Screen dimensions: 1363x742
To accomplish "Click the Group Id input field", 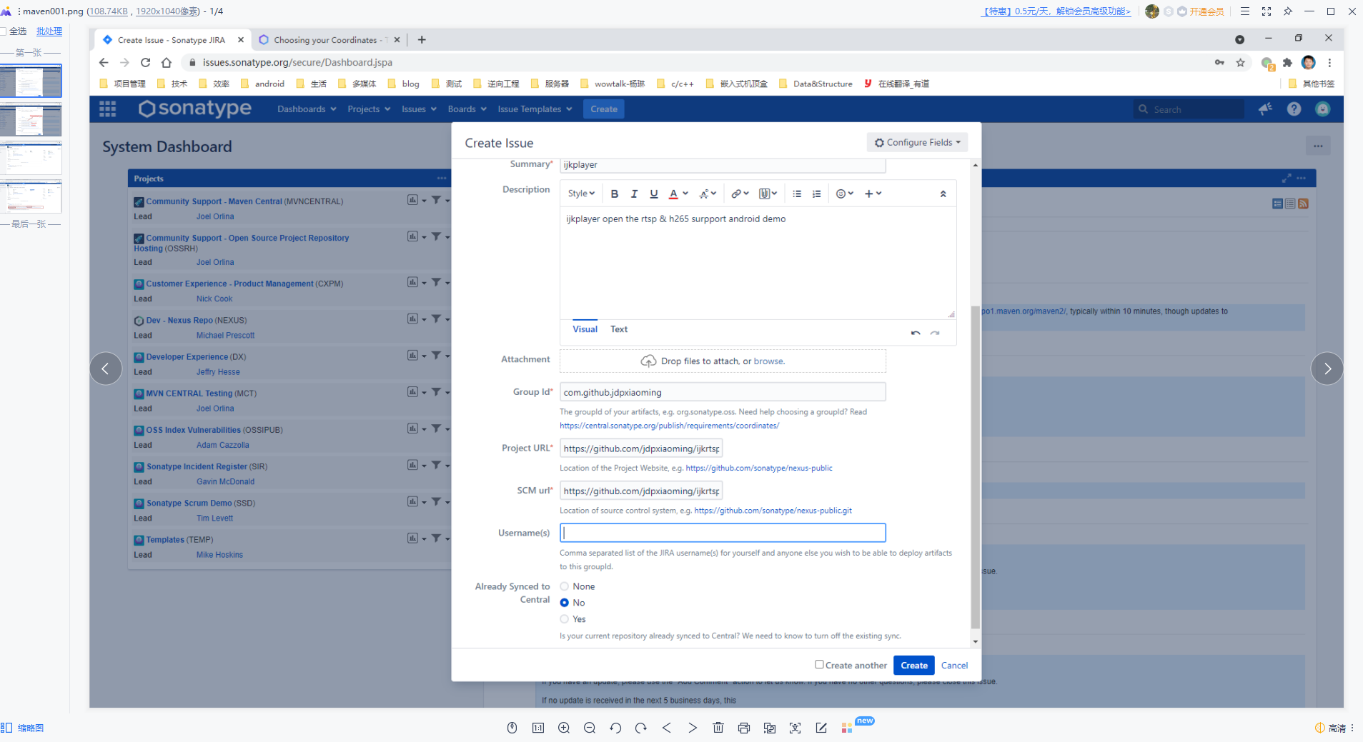I will (x=723, y=392).
